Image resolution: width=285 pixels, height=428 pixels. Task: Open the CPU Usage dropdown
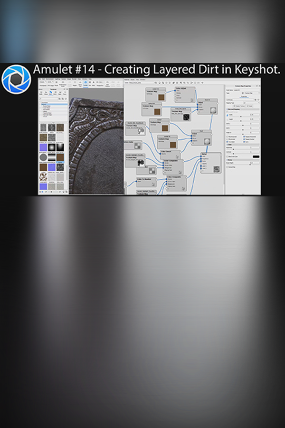click(x=50, y=82)
